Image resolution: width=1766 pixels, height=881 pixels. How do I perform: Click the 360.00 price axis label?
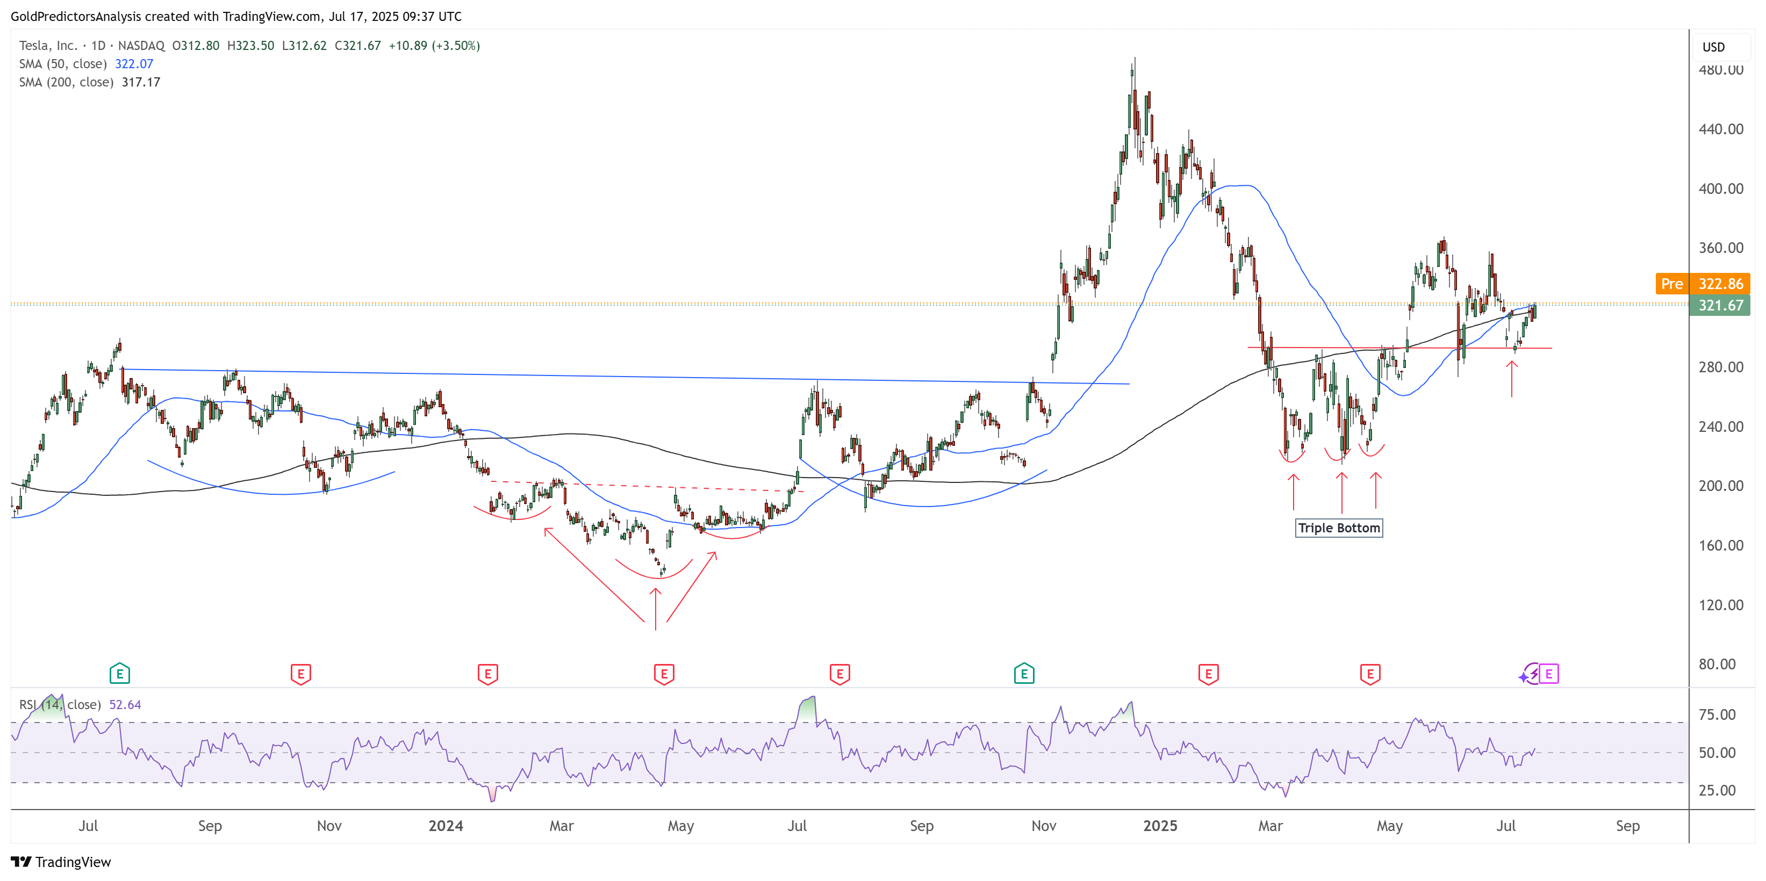click(1721, 247)
